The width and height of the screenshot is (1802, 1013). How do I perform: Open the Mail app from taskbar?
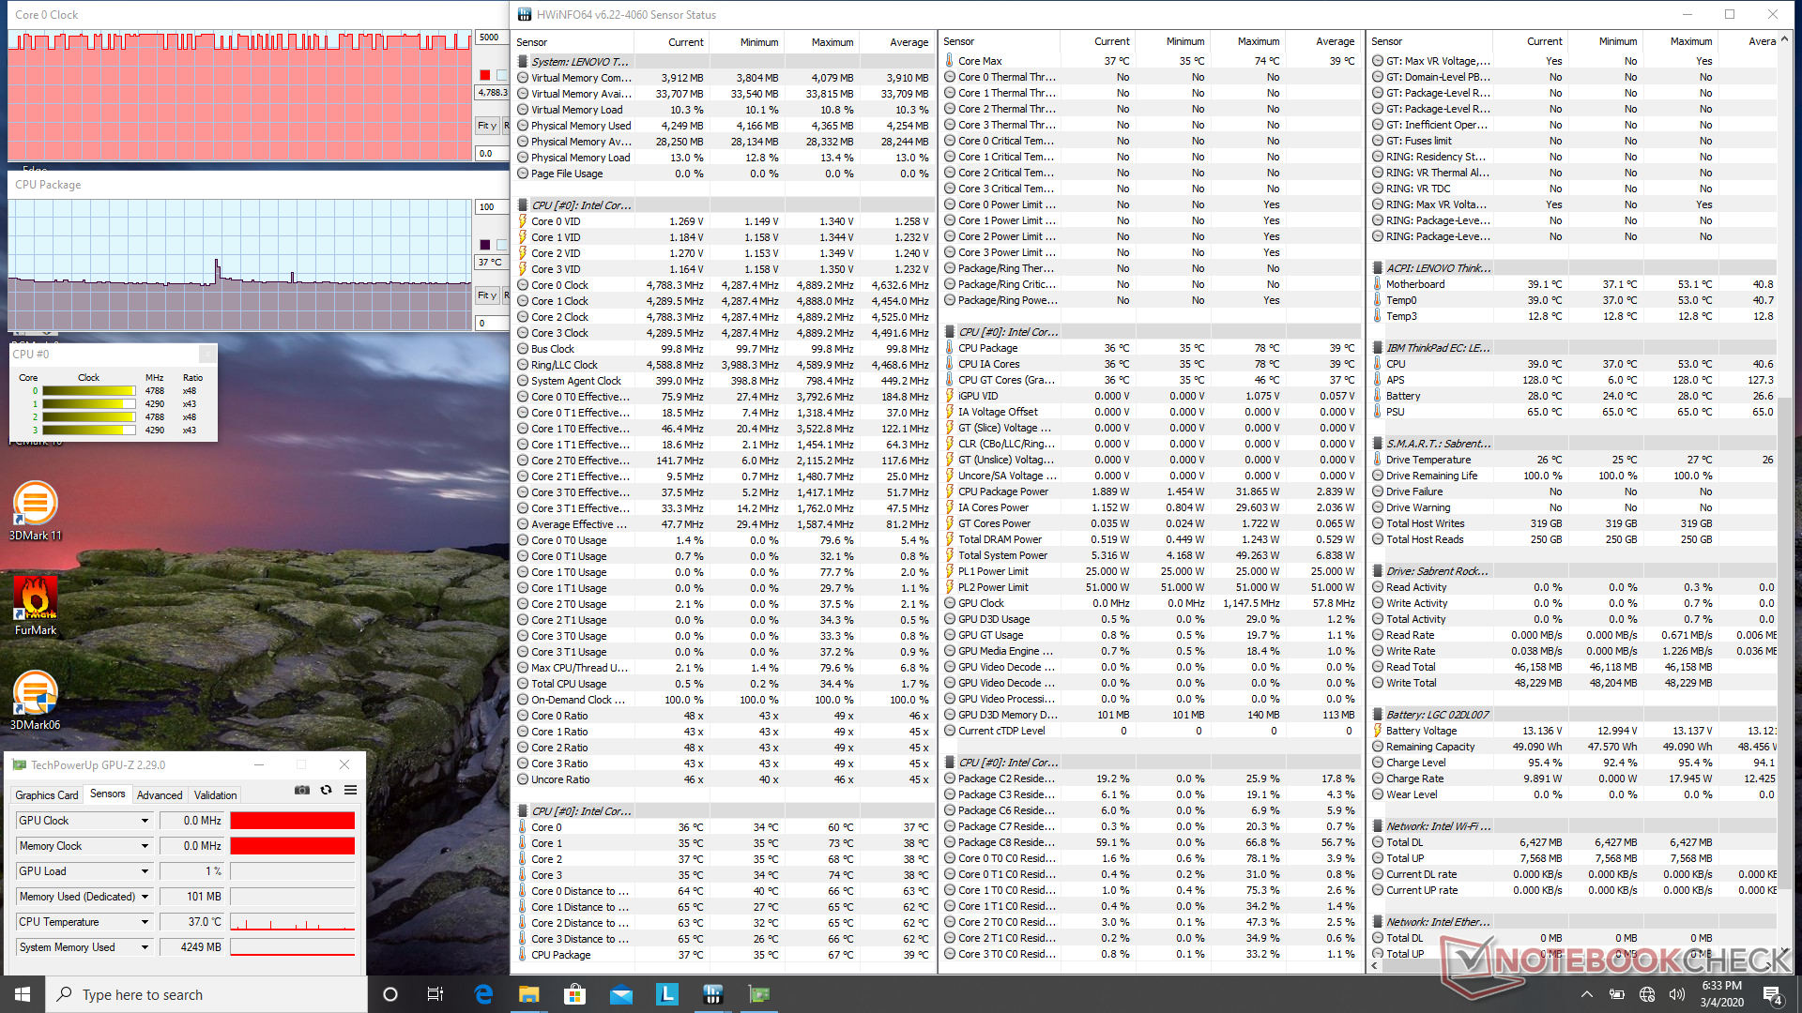(620, 994)
